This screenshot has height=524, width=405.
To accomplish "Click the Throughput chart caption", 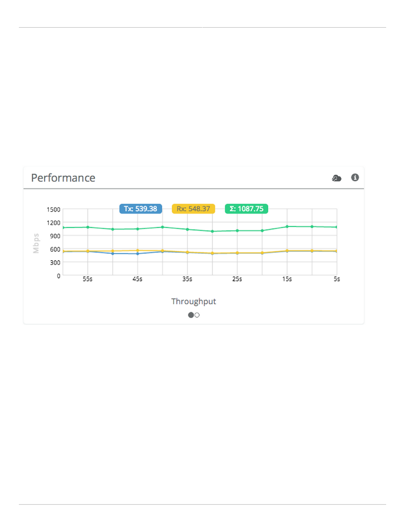I will (x=194, y=301).
